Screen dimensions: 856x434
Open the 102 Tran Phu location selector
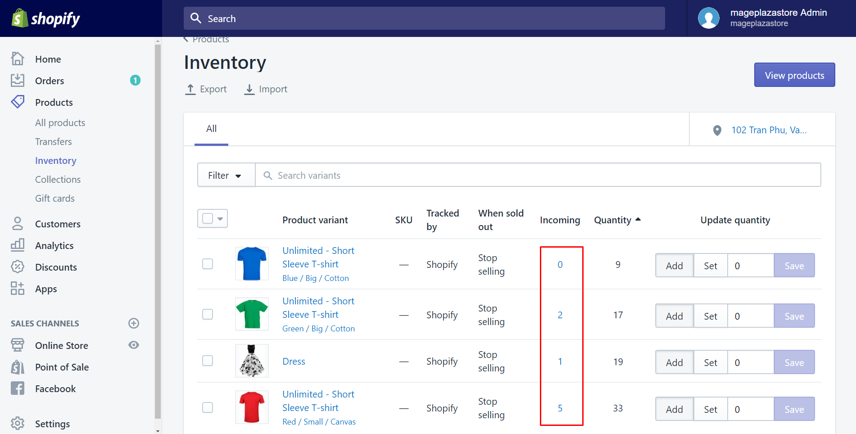tap(762, 130)
